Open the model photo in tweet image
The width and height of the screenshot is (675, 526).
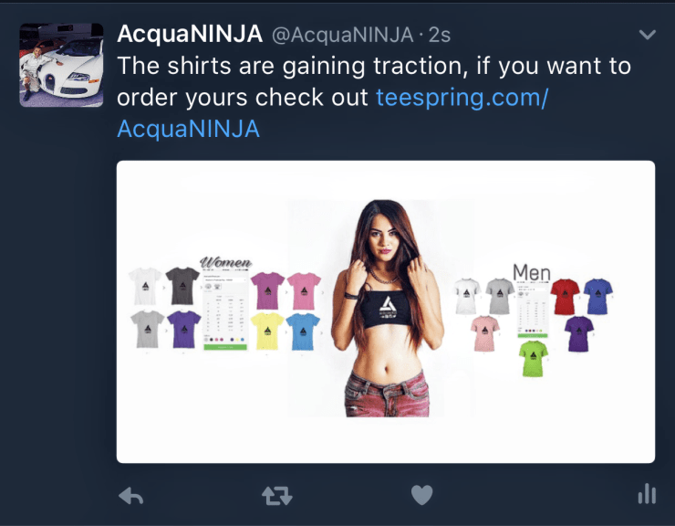(x=386, y=309)
